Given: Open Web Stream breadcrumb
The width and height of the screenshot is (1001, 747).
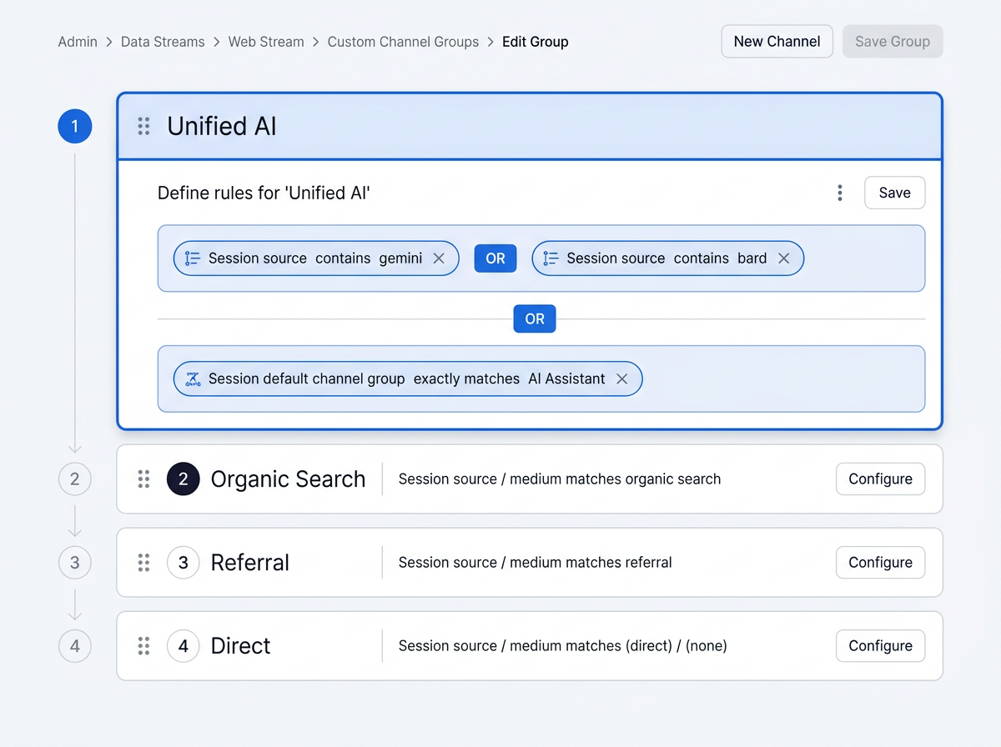Looking at the screenshot, I should [266, 42].
